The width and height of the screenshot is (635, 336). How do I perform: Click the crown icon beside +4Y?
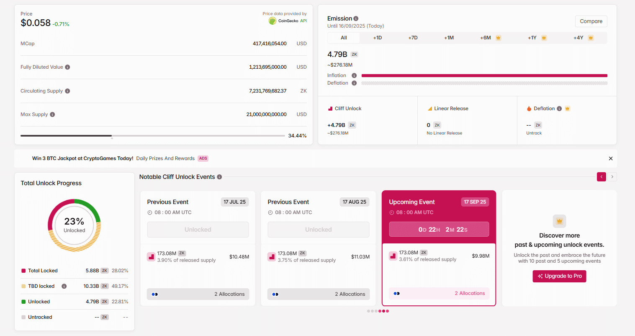(591, 37)
